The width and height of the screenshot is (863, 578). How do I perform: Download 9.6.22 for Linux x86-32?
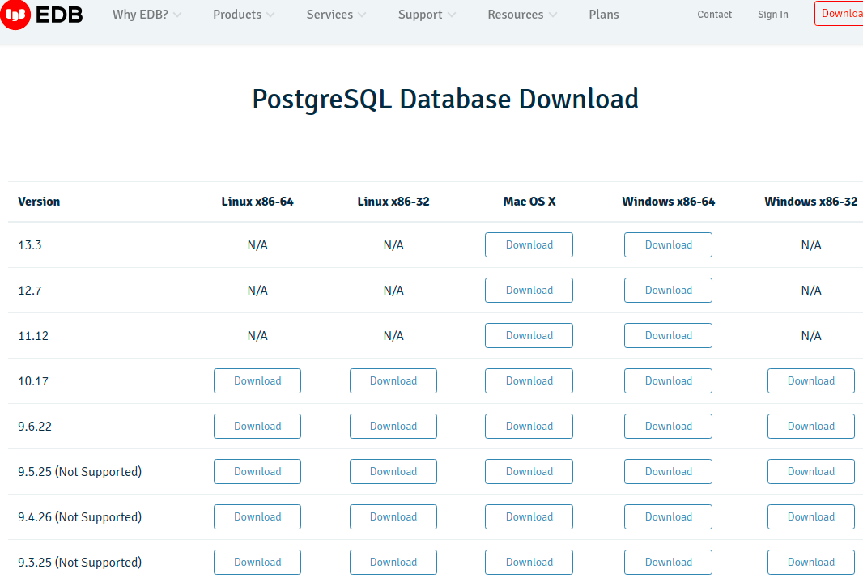[393, 426]
